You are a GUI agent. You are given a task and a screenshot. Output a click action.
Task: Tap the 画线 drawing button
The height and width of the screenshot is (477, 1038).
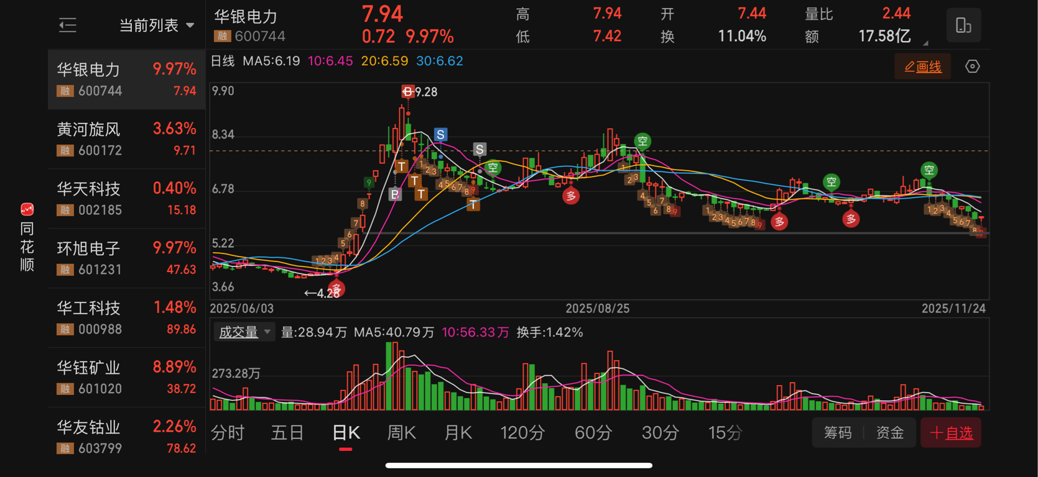pos(923,66)
